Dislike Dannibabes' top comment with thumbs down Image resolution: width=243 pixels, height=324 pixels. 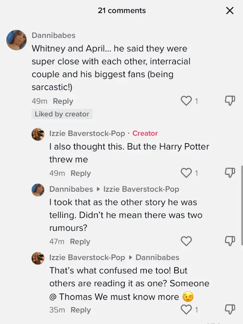pyautogui.click(x=230, y=100)
